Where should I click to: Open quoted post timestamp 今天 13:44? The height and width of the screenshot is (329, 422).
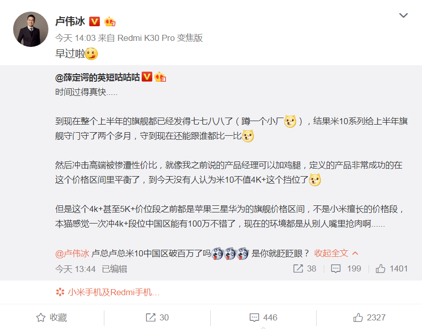click(x=75, y=269)
